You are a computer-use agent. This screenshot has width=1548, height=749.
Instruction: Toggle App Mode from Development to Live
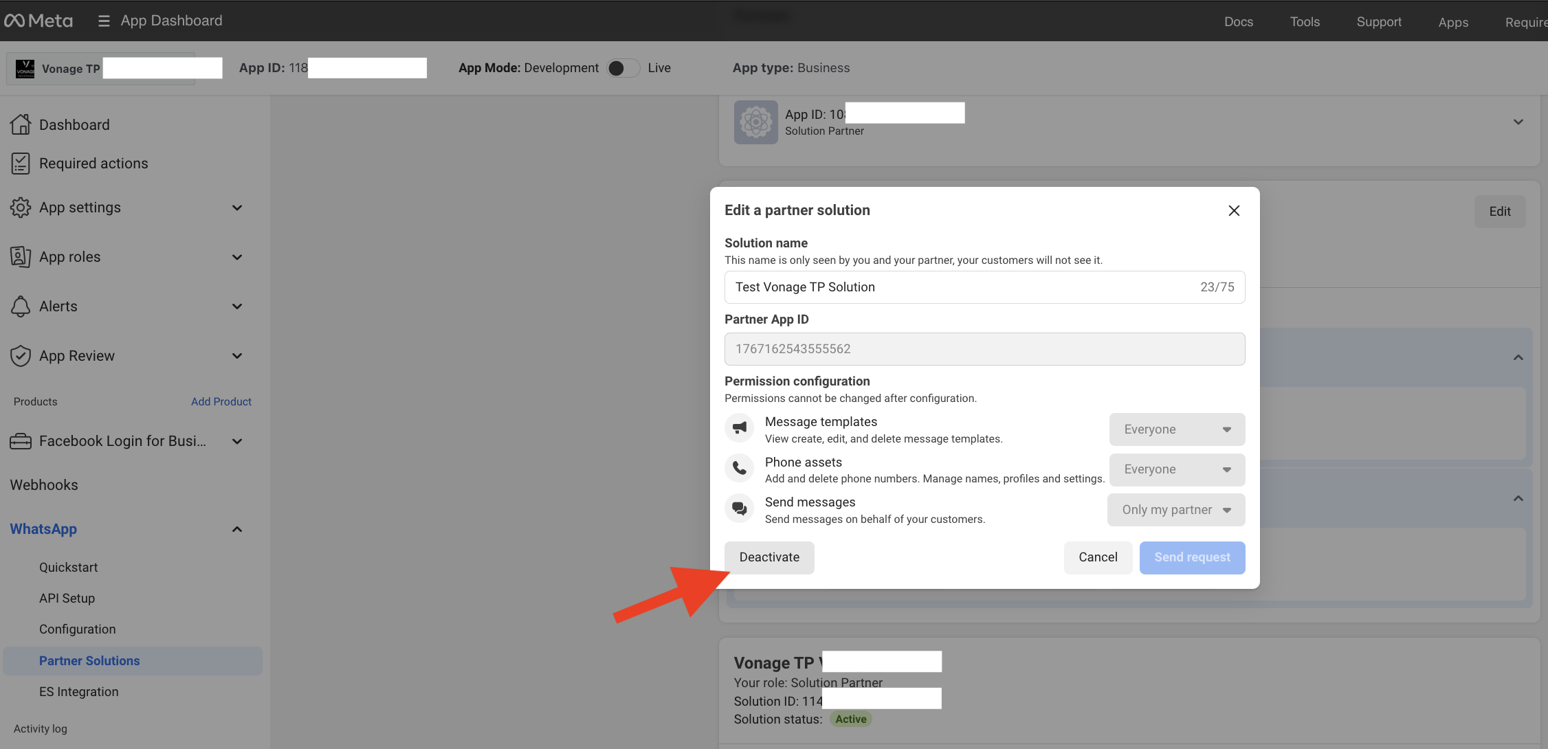623,68
